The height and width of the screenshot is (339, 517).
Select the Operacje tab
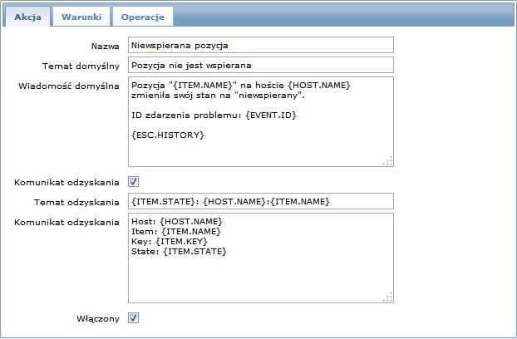tap(143, 17)
